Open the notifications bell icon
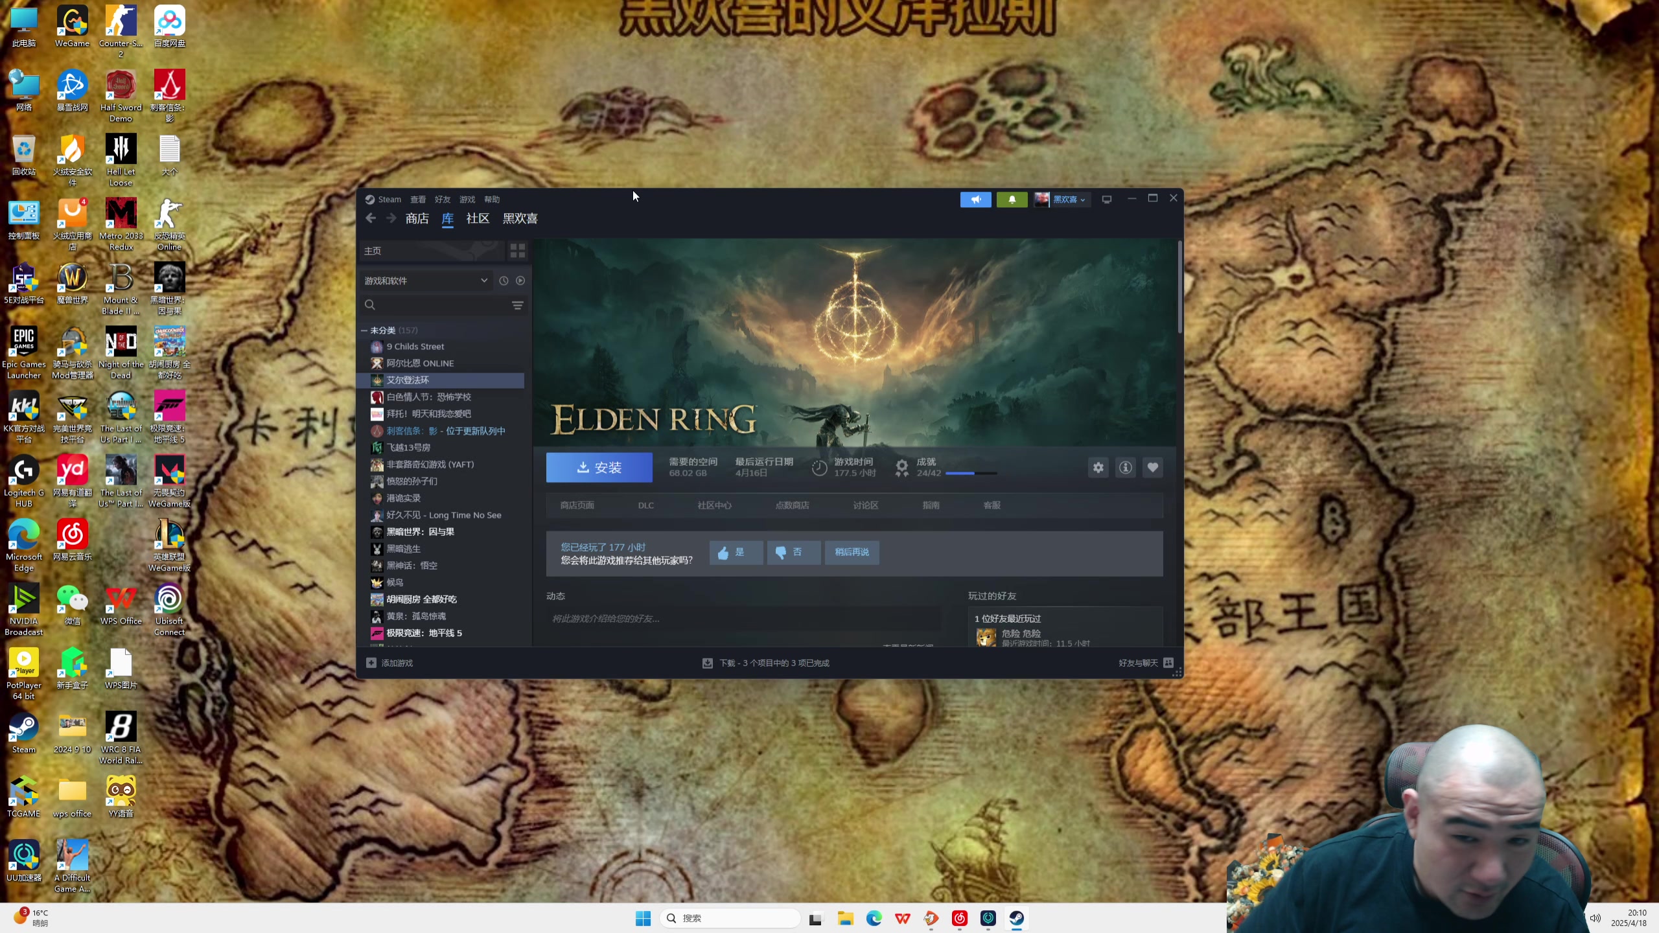This screenshot has height=933, width=1659. pos(1012,200)
